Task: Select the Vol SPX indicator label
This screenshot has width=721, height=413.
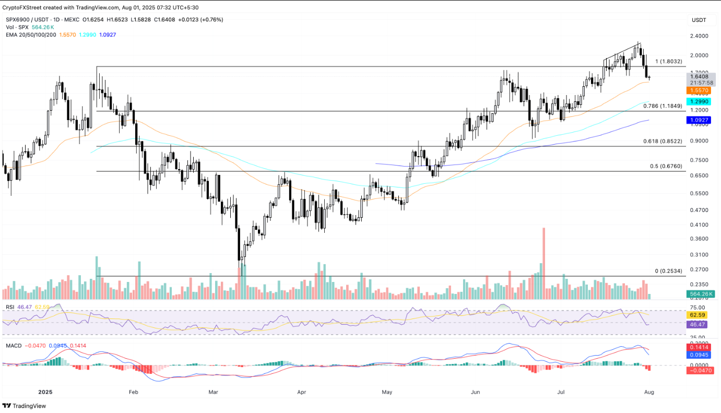Action: tap(16, 27)
